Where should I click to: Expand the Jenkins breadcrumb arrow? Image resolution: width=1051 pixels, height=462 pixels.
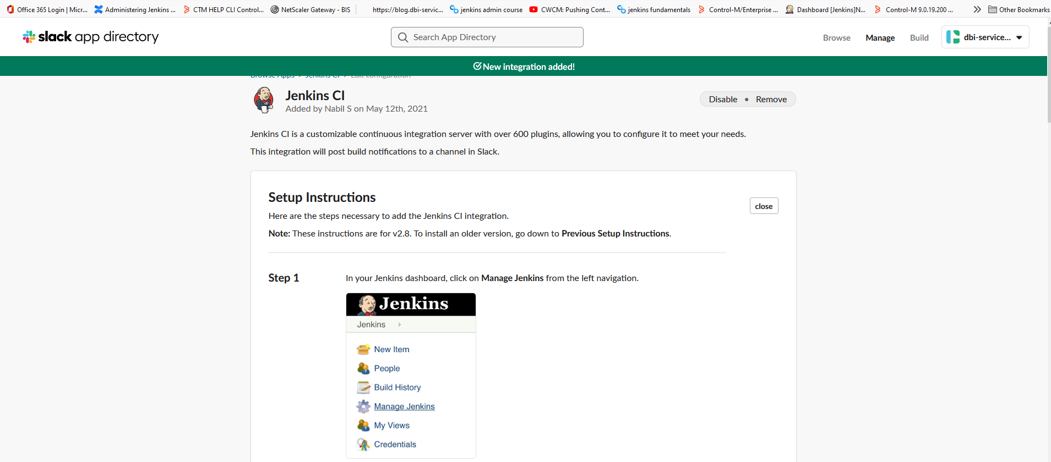[x=400, y=324]
